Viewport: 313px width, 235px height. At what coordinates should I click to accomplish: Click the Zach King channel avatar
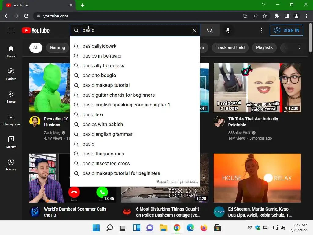[35, 121]
